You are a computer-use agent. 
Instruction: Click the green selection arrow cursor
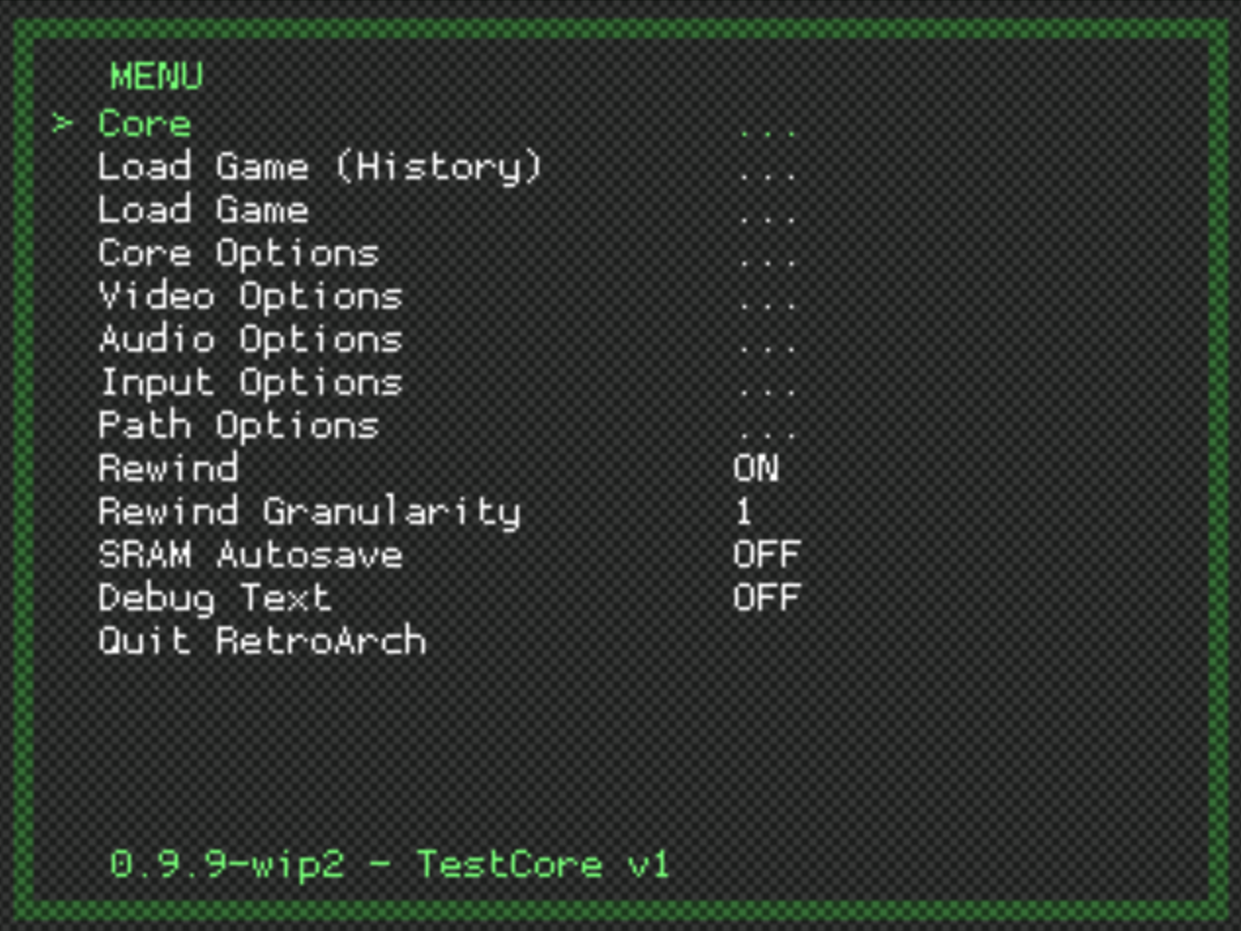pyautogui.click(x=63, y=124)
